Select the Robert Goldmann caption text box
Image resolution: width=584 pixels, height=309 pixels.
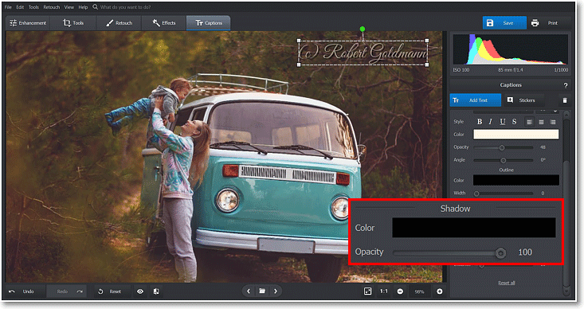point(363,53)
